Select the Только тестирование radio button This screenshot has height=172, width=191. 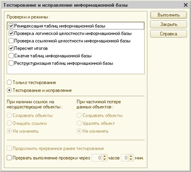(9, 83)
